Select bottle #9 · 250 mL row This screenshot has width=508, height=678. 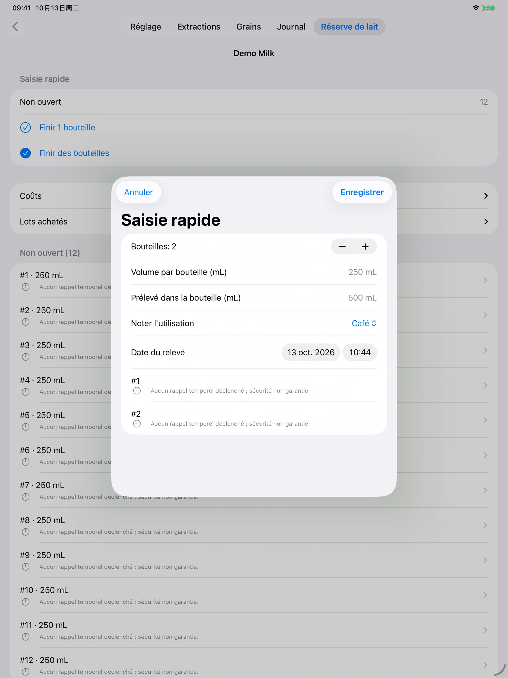point(254,560)
